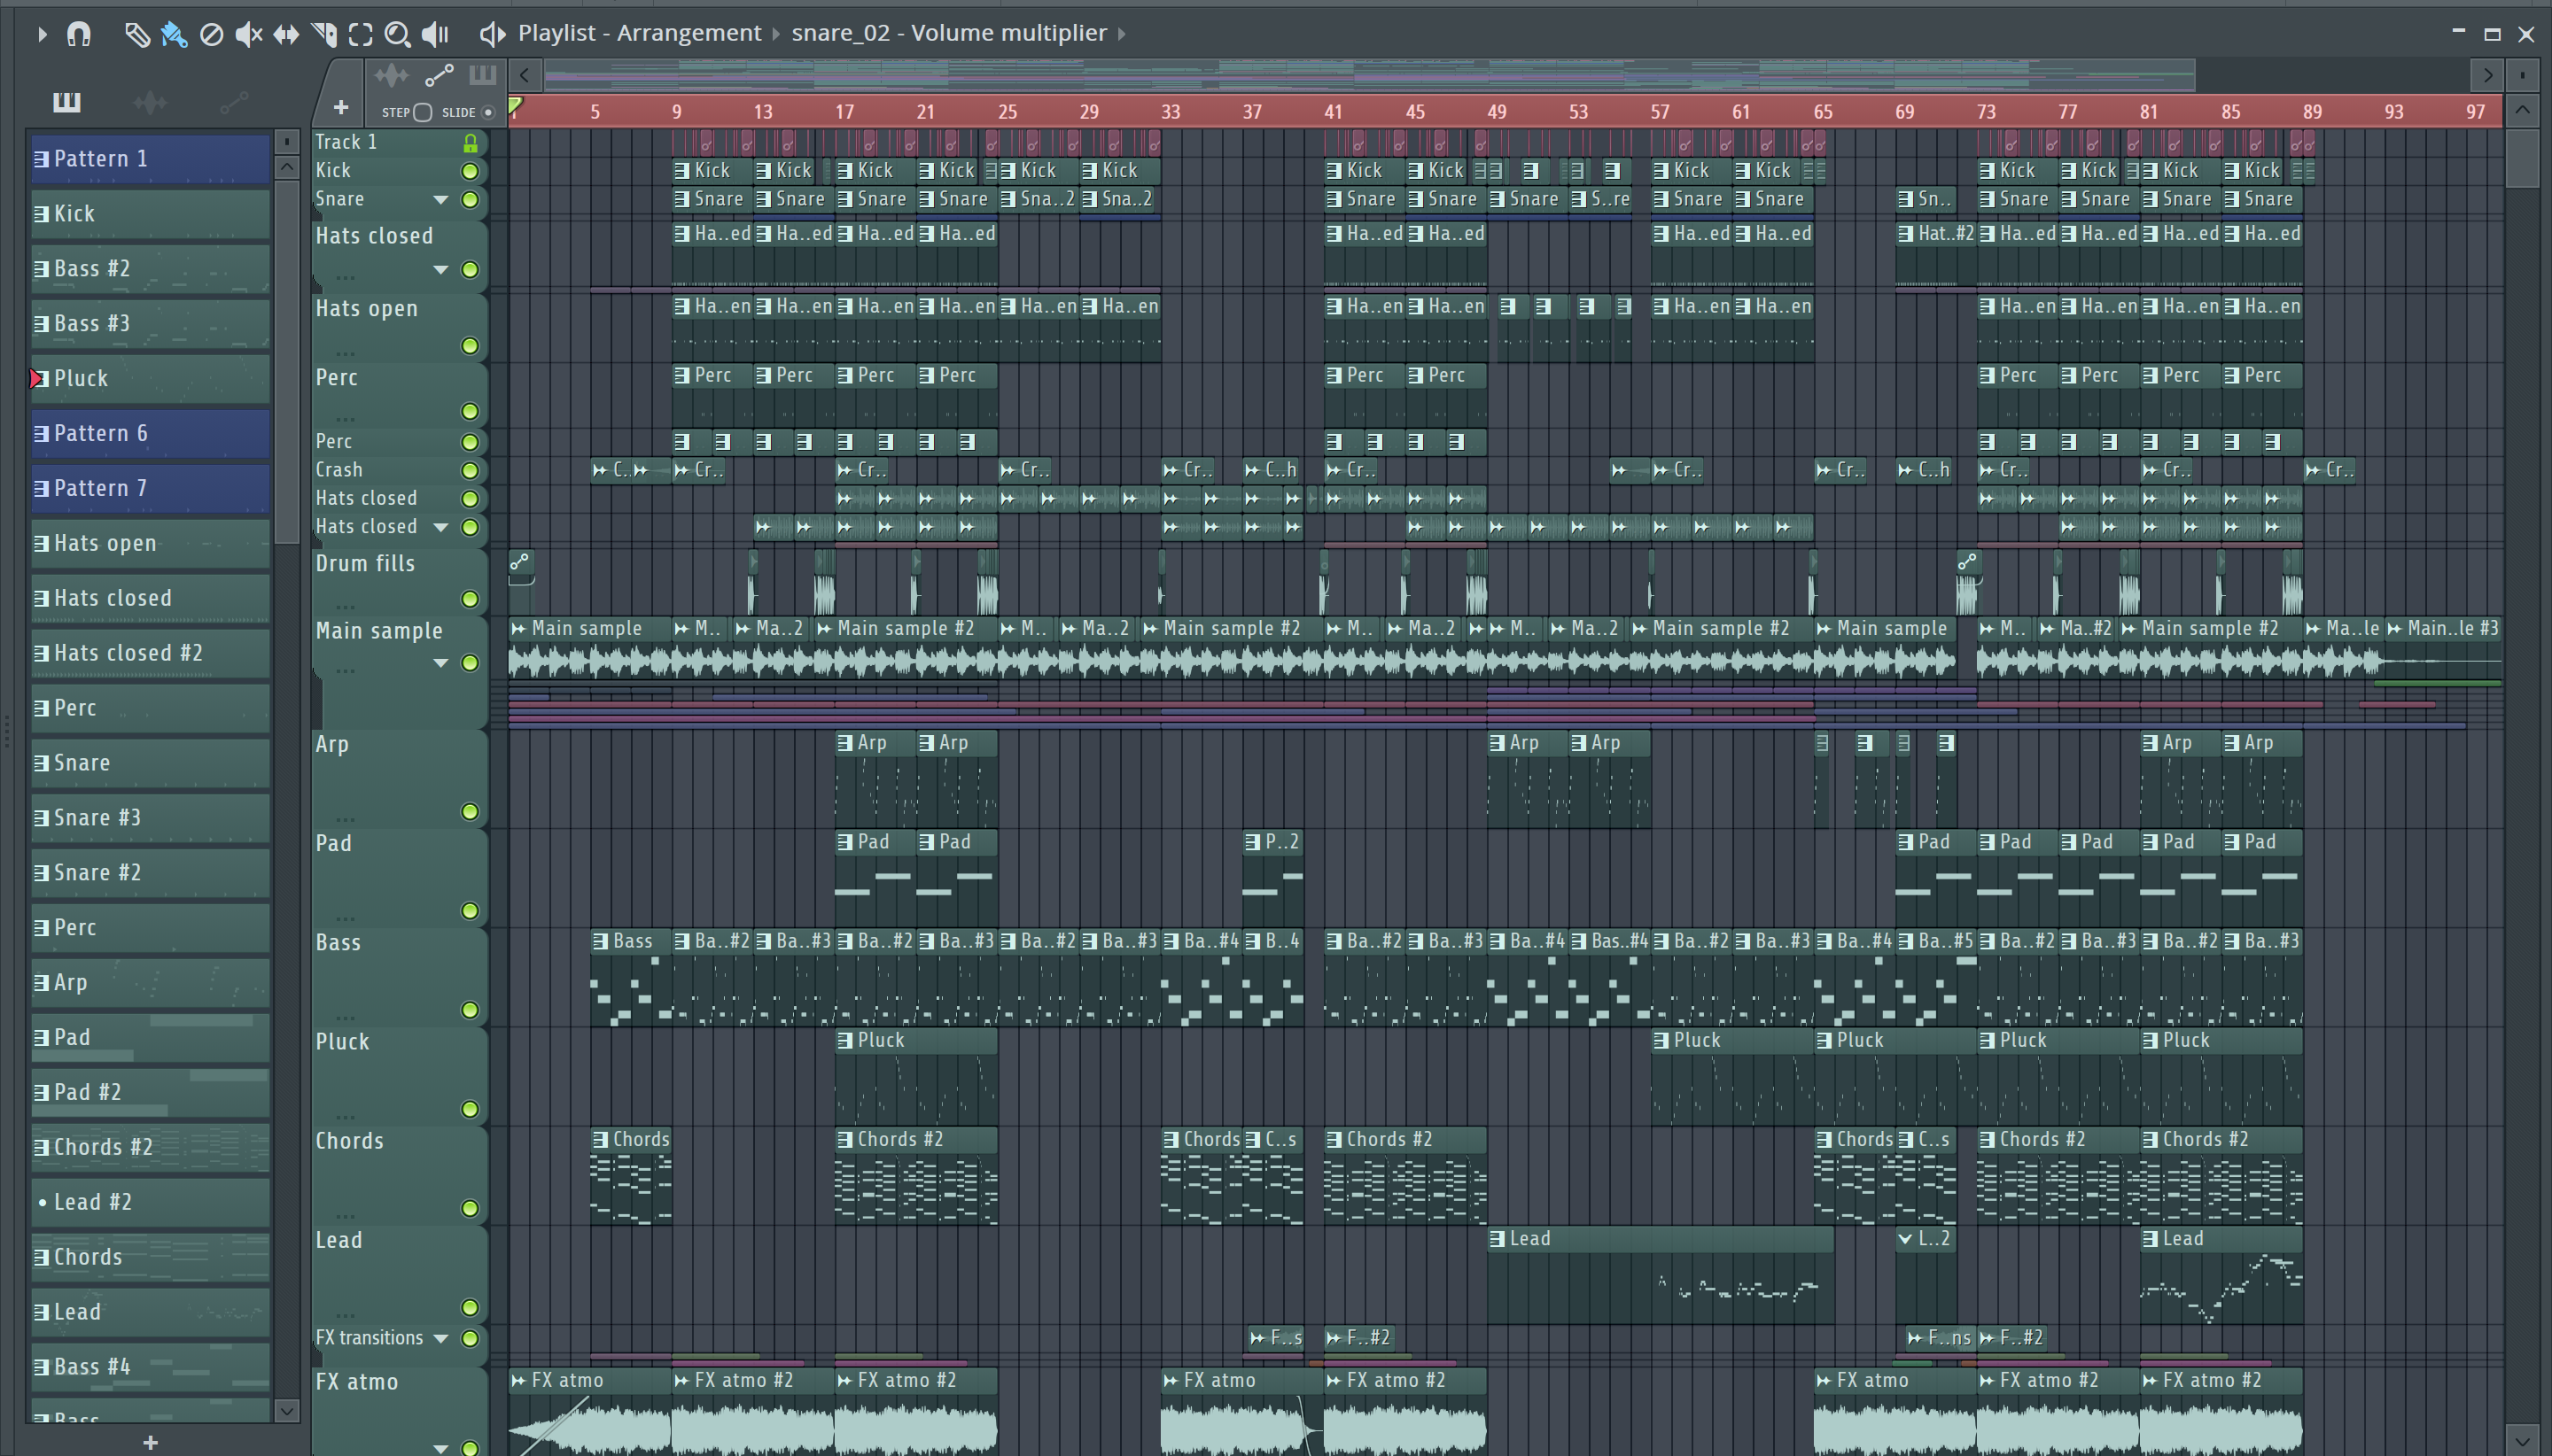Select the Slip tool

click(286, 34)
